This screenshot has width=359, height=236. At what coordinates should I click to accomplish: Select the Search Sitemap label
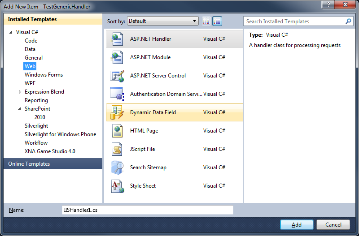click(x=148, y=167)
